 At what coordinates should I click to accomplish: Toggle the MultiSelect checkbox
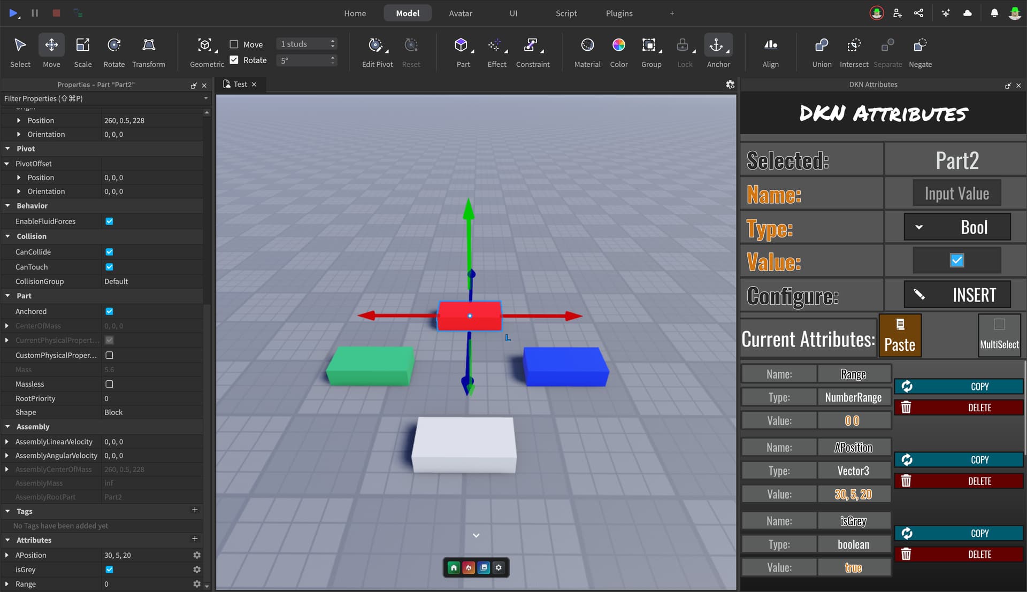click(999, 324)
